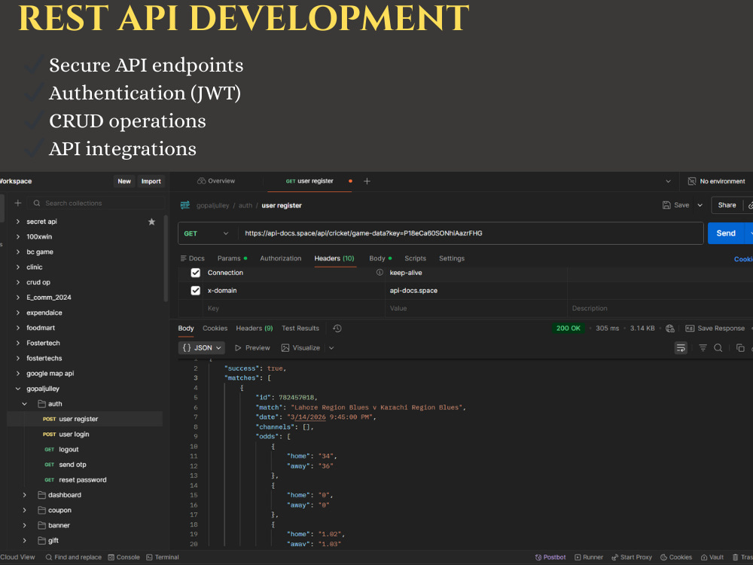The image size is (753, 565).
Task: Search inside the response body
Action: pyautogui.click(x=718, y=348)
